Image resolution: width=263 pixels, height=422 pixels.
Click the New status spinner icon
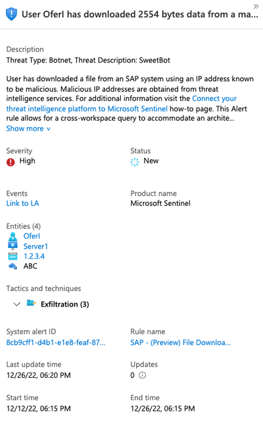135,162
